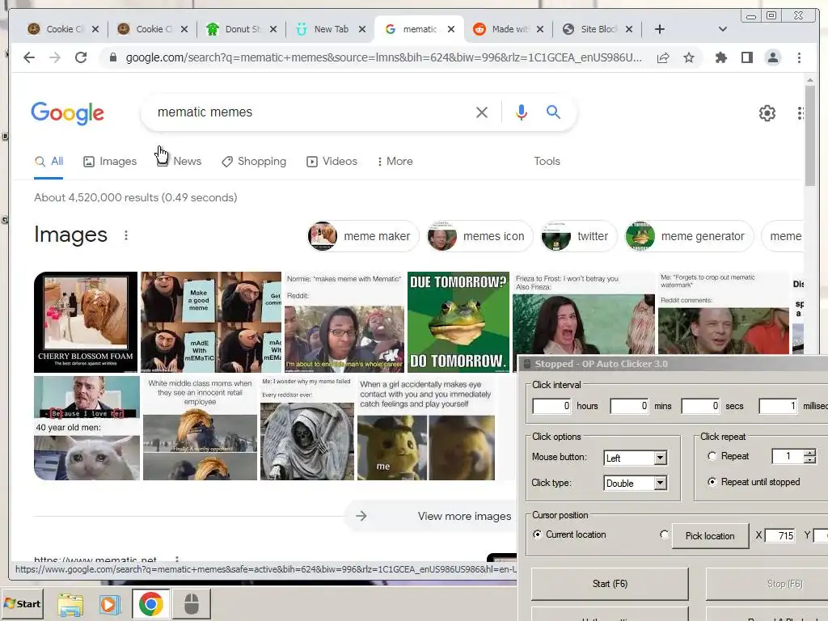Start voice search with microphone icon
Image resolution: width=828 pixels, height=621 pixels.
(522, 112)
